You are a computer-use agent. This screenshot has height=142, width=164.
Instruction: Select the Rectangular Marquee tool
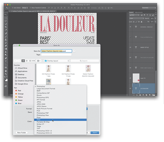click(6, 18)
